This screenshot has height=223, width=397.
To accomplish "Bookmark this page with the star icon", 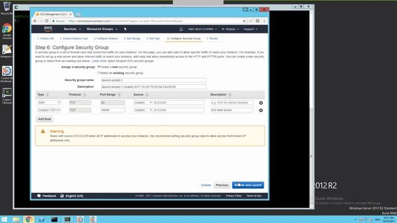I will pyautogui.click(x=244, y=21).
